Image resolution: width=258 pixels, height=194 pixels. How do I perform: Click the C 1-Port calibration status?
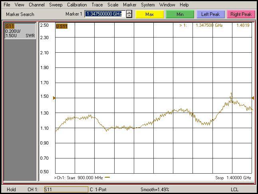click(98, 190)
